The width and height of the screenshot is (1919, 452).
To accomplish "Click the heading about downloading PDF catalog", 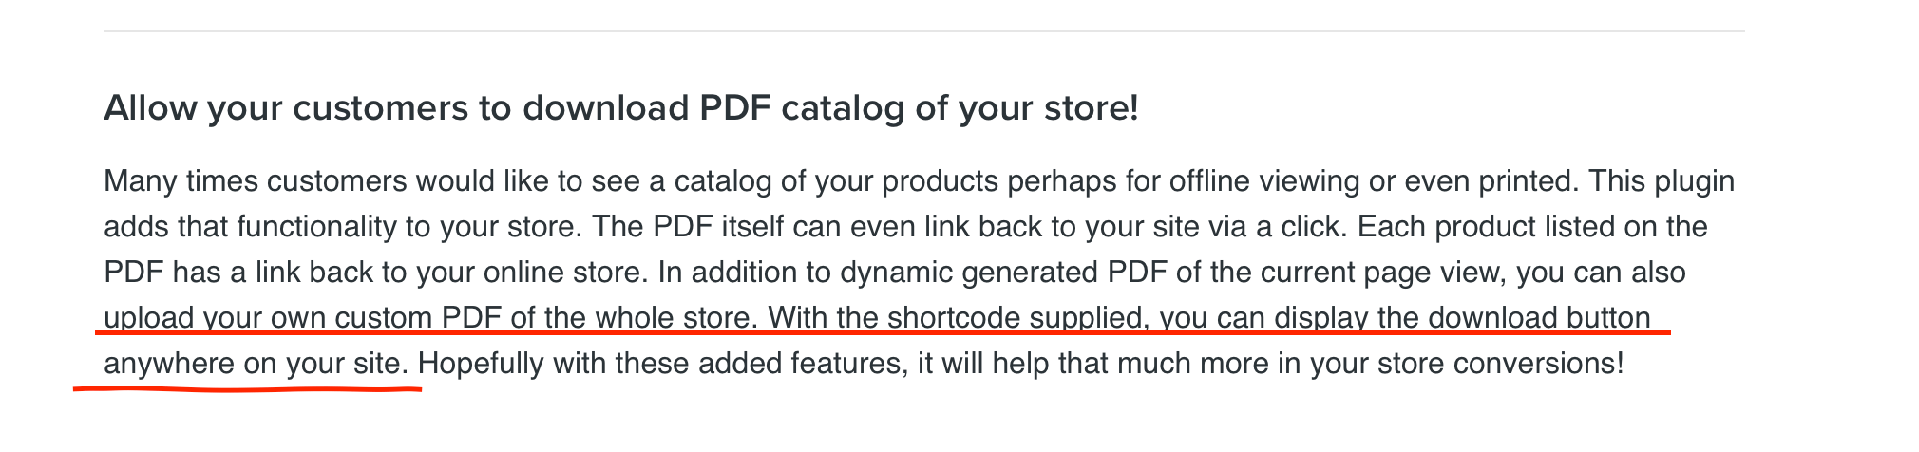I will click(620, 108).
